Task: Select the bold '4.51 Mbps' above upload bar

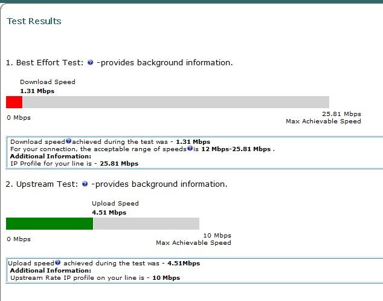Action: click(109, 213)
